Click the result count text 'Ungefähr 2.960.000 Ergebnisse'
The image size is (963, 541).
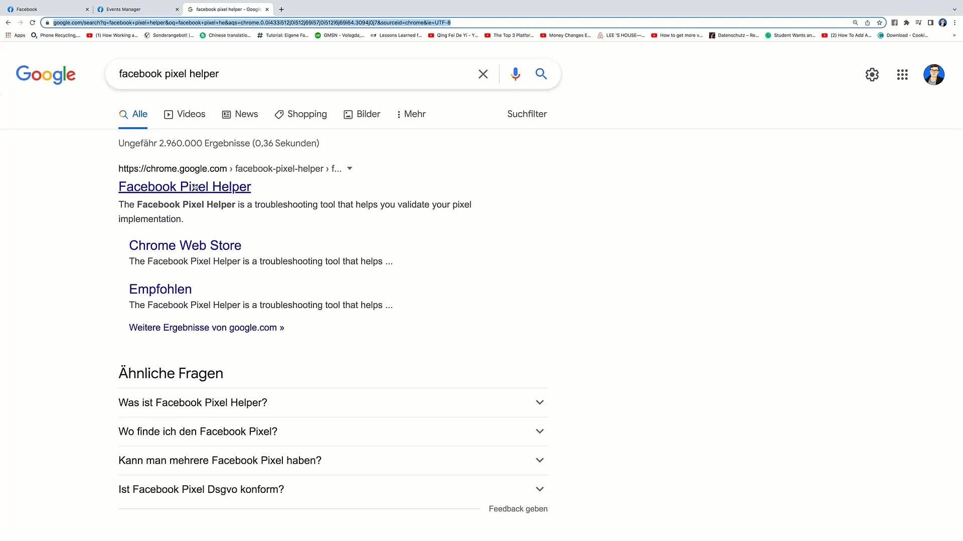[184, 143]
